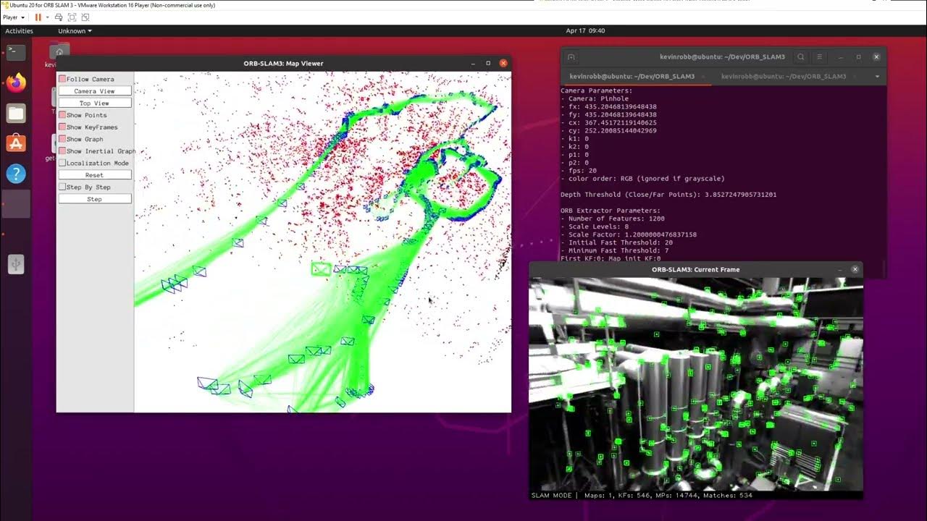Viewport: 927px width, 521px height.
Task: Click the current frame video image
Action: (696, 384)
